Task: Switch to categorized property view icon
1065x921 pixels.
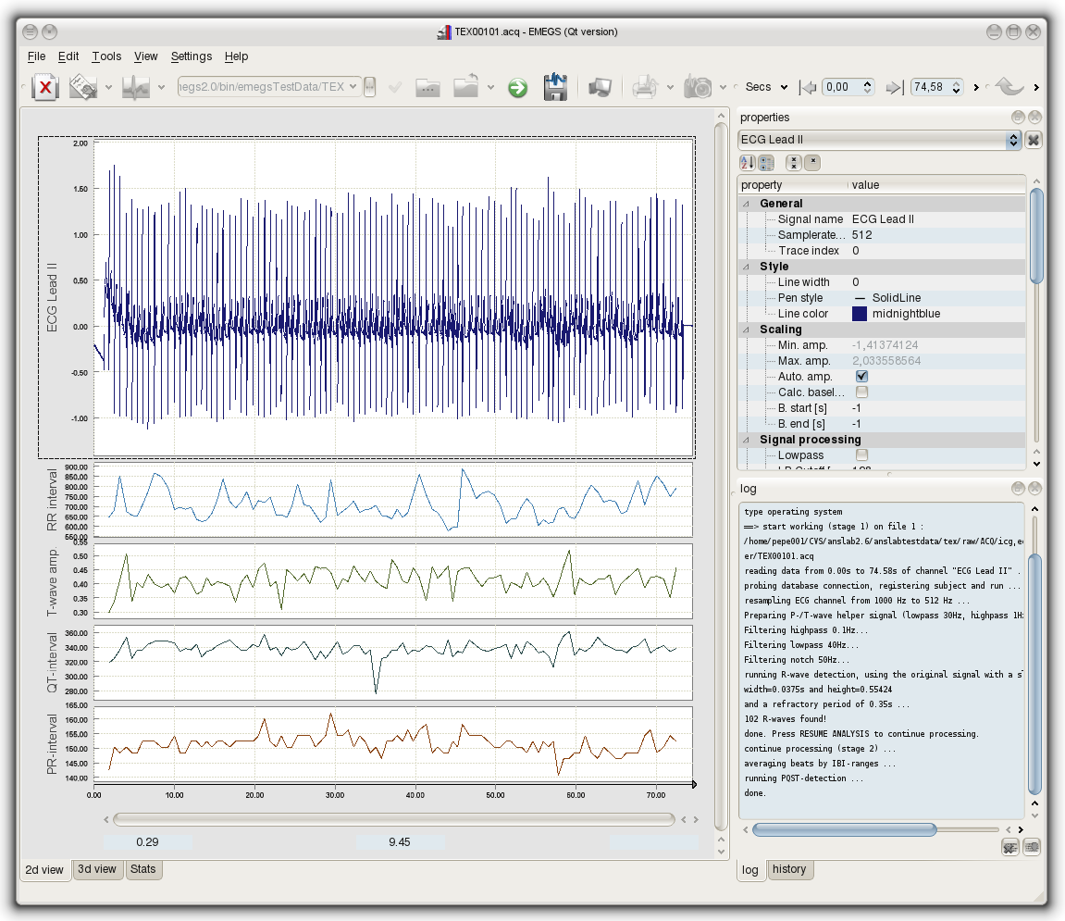Action: click(x=766, y=163)
